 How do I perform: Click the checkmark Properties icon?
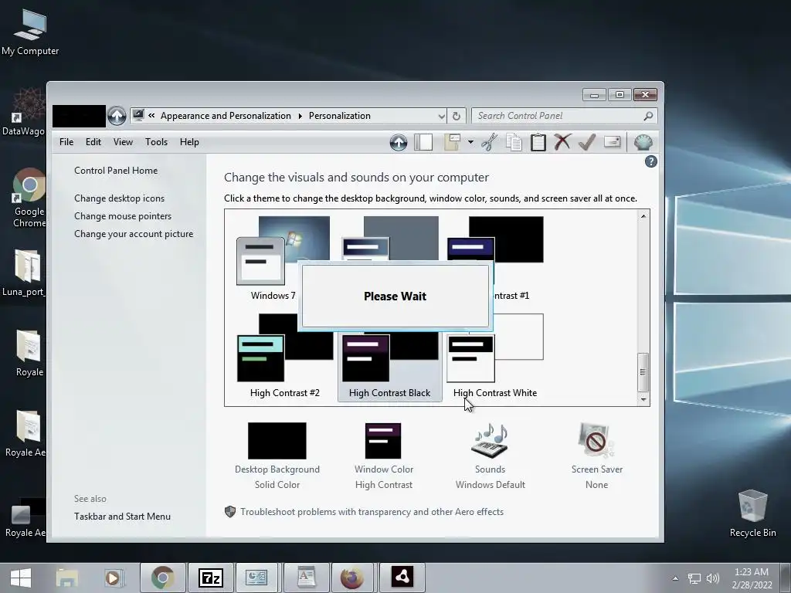pos(587,142)
